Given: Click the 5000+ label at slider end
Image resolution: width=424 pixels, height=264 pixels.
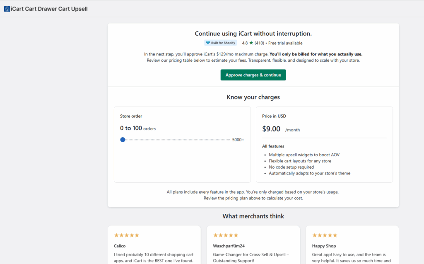Looking at the screenshot, I should point(238,140).
